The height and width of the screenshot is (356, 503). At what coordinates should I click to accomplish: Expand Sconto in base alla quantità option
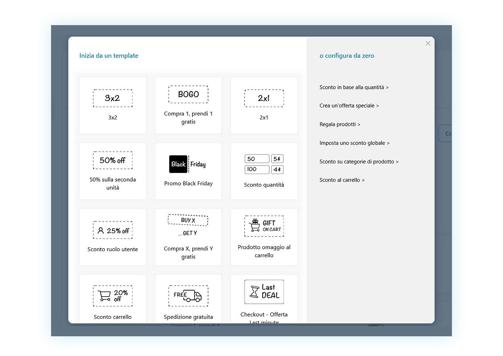coord(354,87)
